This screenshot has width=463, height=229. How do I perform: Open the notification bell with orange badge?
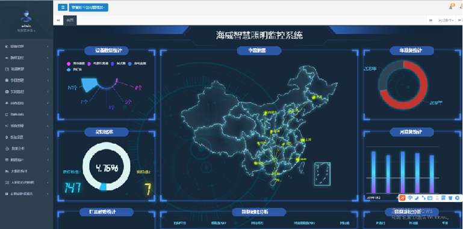[x=452, y=7]
